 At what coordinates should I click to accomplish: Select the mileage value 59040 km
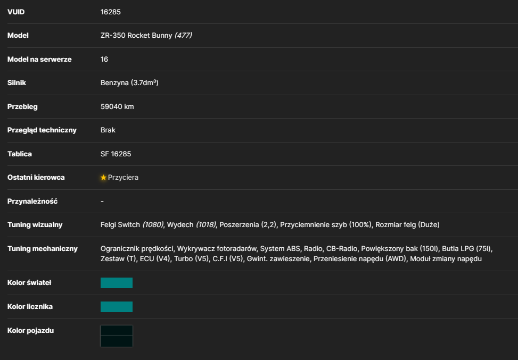[117, 106]
